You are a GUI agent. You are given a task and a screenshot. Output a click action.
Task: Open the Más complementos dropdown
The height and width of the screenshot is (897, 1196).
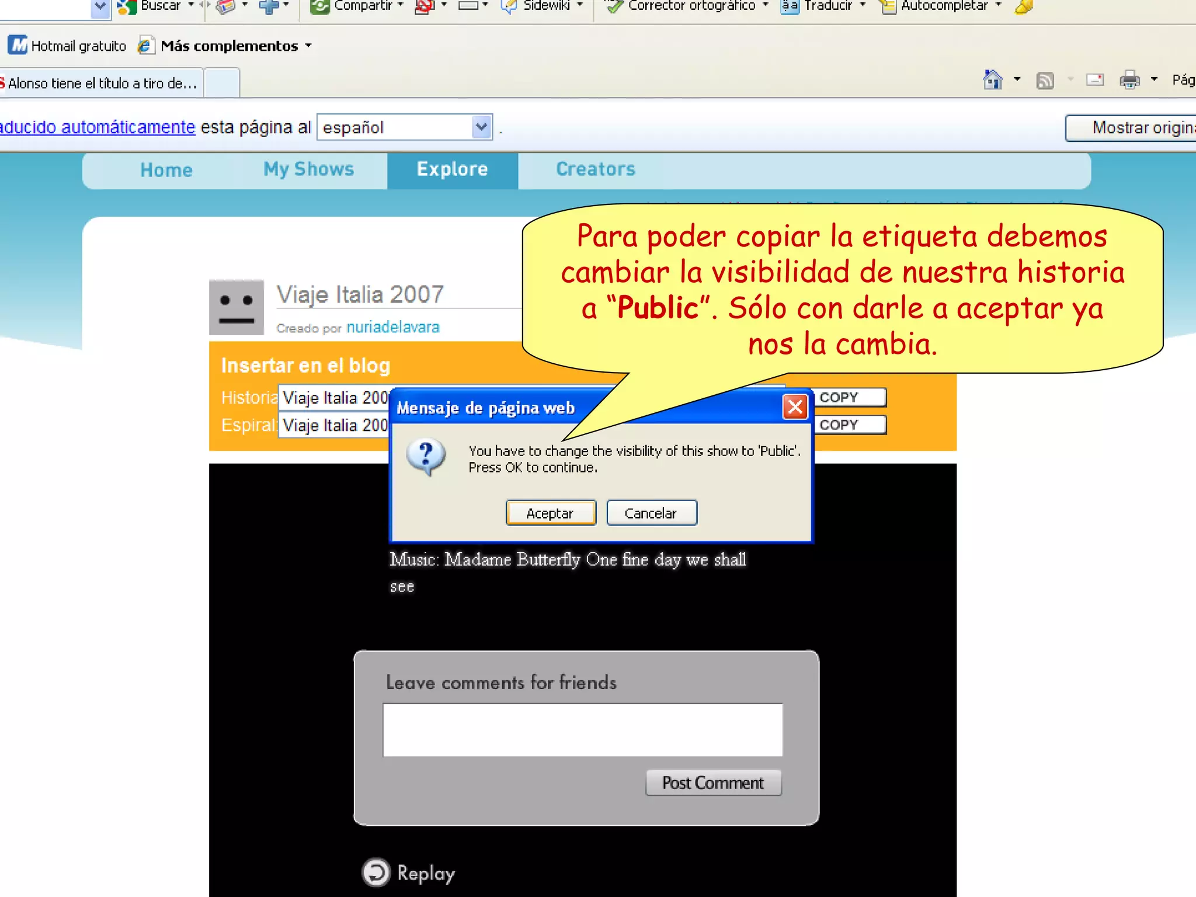(x=308, y=46)
